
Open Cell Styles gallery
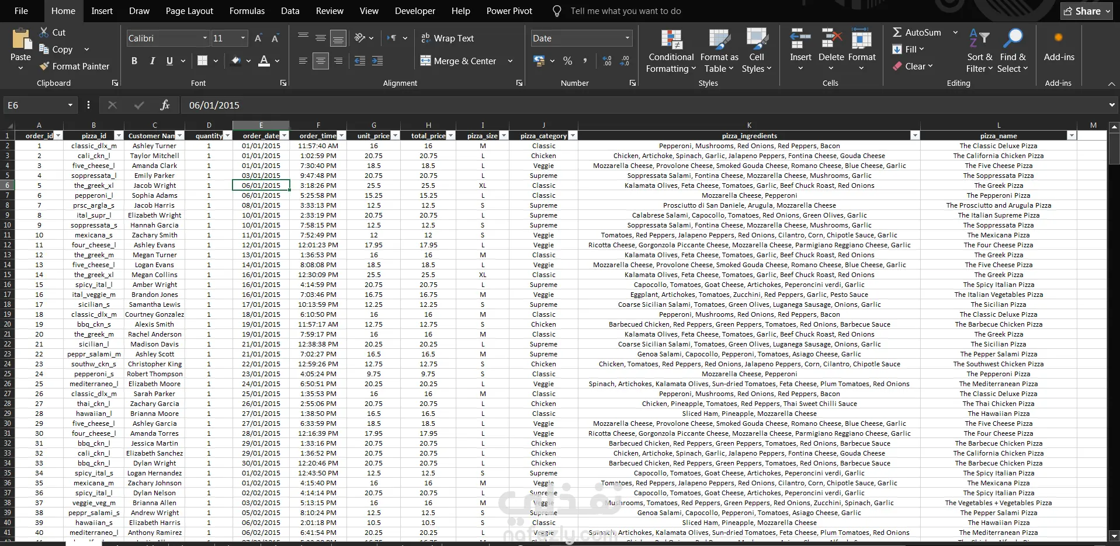757,51
